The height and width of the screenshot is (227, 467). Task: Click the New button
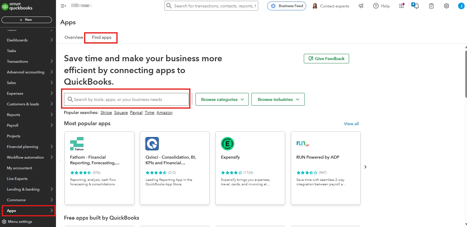point(27,20)
